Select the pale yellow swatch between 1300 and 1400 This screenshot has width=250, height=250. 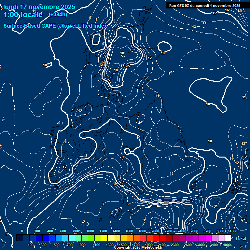[111, 238]
